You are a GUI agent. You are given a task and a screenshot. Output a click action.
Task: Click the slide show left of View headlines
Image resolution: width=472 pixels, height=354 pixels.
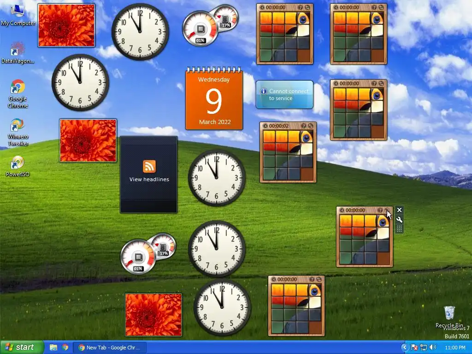(88, 141)
